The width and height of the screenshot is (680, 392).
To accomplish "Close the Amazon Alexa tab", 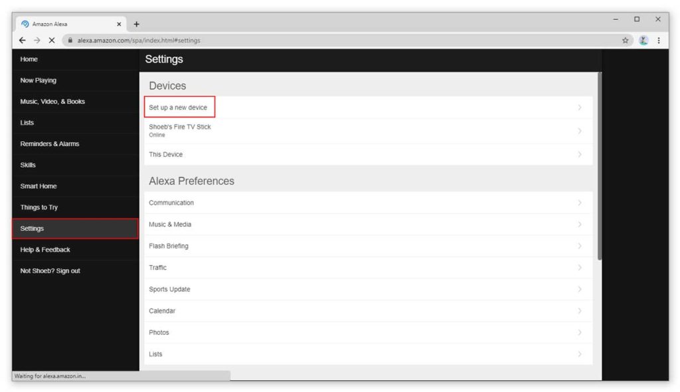I will click(x=119, y=25).
